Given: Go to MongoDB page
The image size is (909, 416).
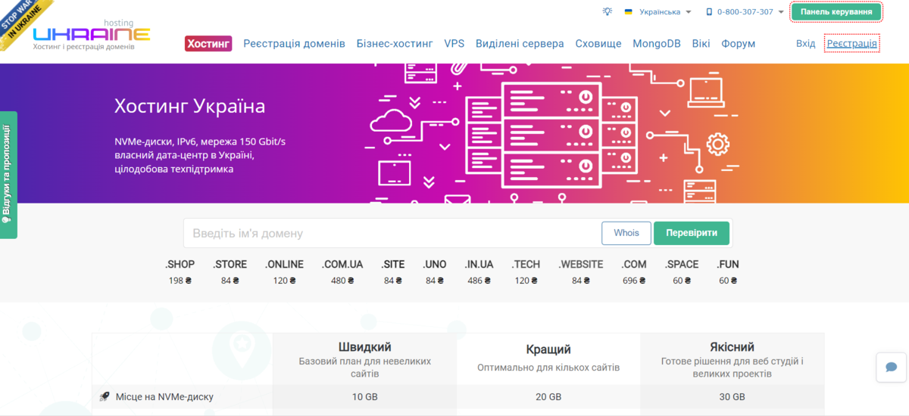Looking at the screenshot, I should pyautogui.click(x=657, y=43).
